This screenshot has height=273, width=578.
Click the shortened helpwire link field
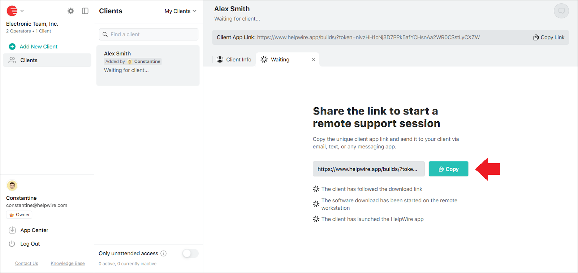coord(369,169)
